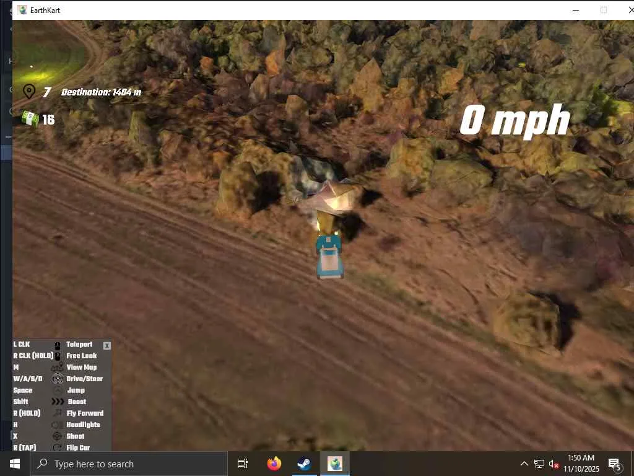
Task: Click the Flip Car label
Action: tap(78, 447)
